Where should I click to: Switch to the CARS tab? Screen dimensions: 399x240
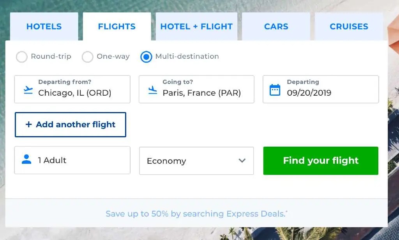click(x=276, y=26)
